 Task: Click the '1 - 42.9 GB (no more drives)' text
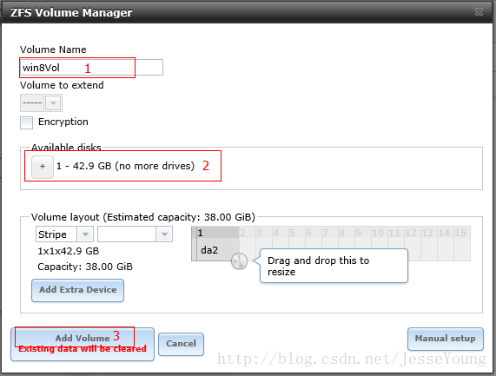[x=125, y=166]
